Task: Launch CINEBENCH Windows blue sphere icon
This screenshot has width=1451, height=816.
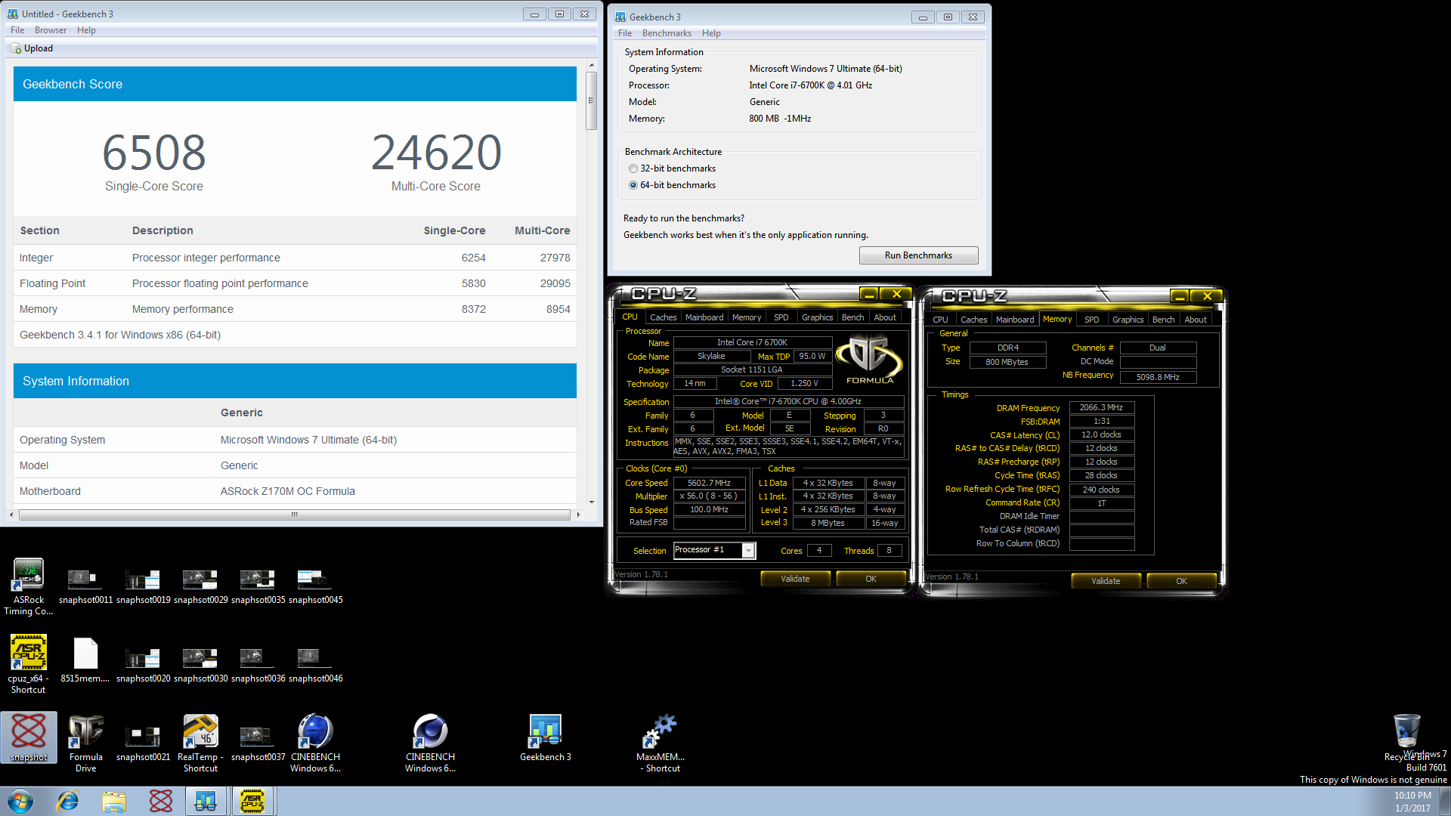Action: tap(315, 743)
